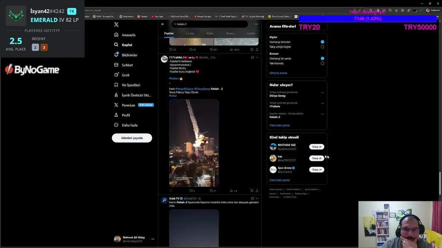This screenshot has height=248, width=442.
Task: Open Bildirimler notifications
Action: tap(126, 55)
